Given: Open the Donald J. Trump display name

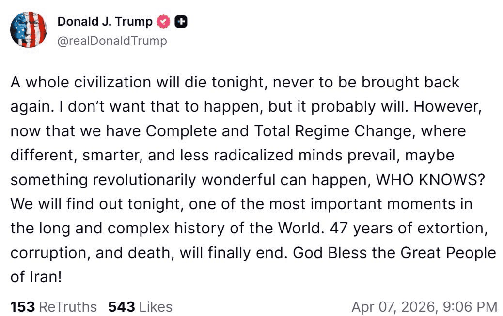Looking at the screenshot, I should (105, 22).
